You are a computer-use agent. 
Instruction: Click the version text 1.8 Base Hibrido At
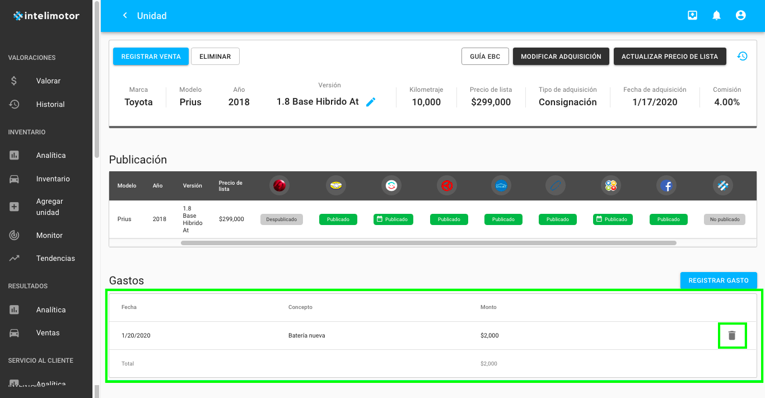(318, 102)
